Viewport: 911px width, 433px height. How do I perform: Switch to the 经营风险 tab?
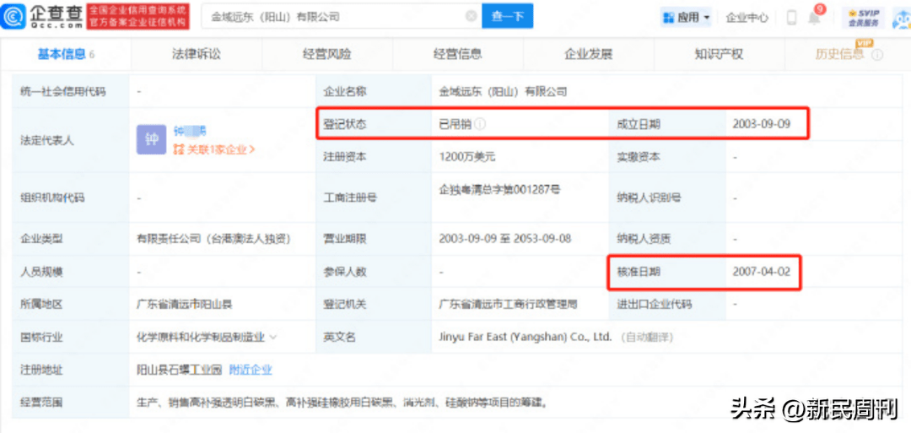327,55
